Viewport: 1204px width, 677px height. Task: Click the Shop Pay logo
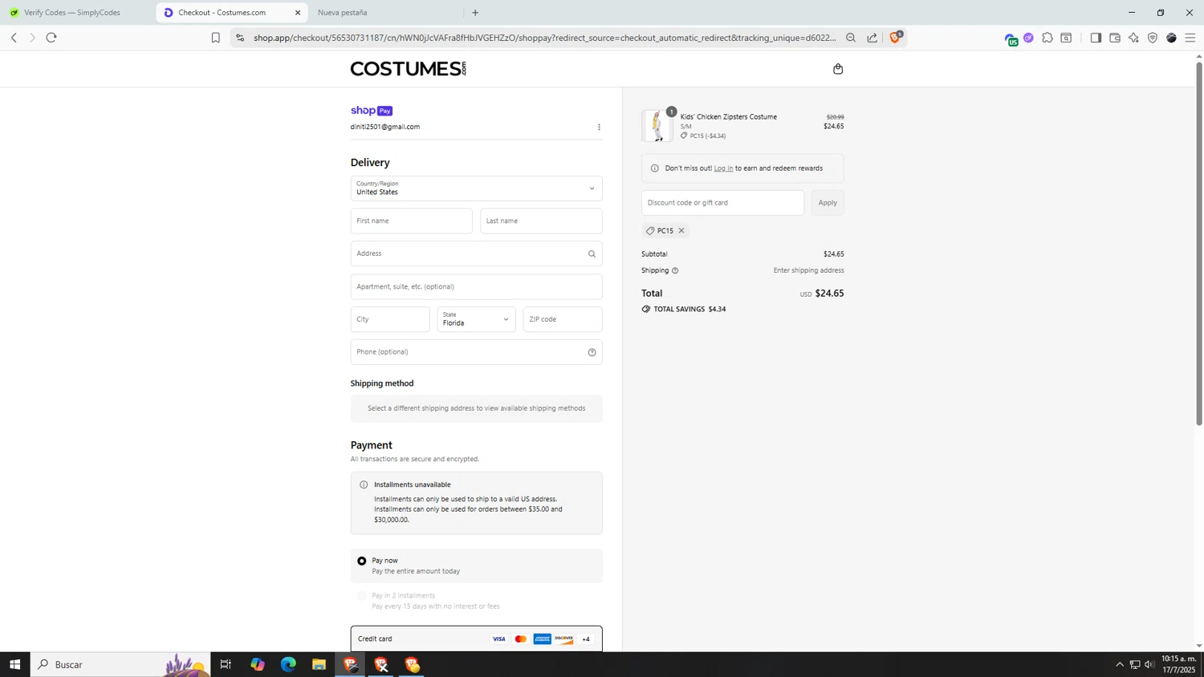[x=372, y=111]
